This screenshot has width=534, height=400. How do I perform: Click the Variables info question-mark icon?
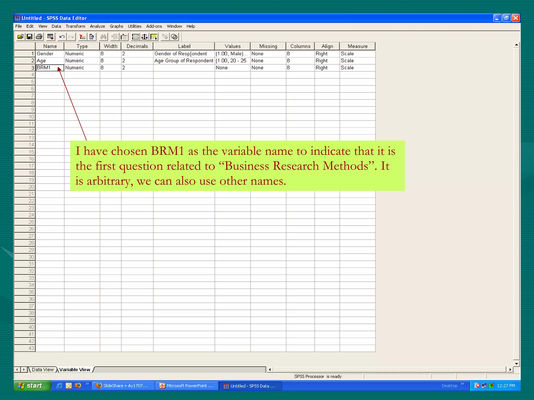click(x=92, y=37)
